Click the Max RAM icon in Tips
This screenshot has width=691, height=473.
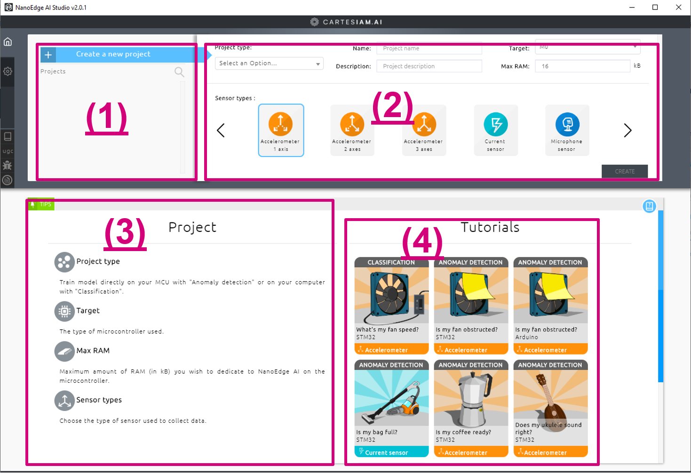[x=64, y=351]
